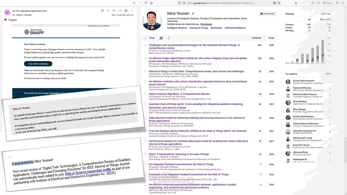Click the Sign in button in browser toolbar
This screenshot has height=195, width=347.
328,3
